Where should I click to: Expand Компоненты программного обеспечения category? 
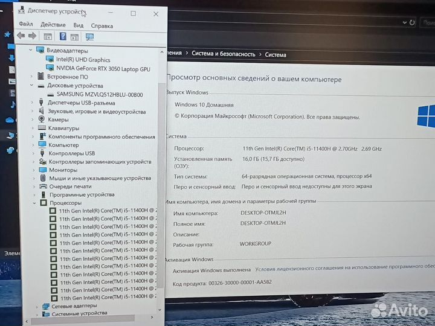point(33,136)
